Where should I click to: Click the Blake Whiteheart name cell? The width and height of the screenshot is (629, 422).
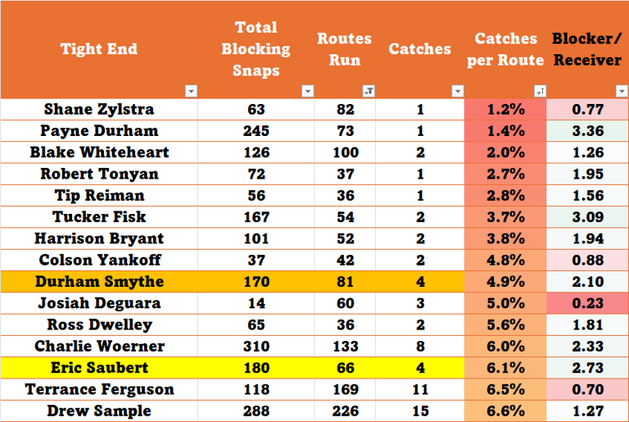98,152
